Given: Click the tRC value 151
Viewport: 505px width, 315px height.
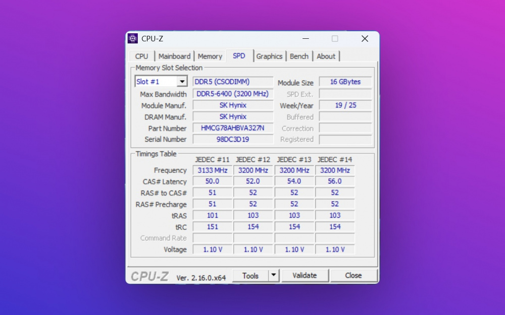Looking at the screenshot, I should click(212, 227).
